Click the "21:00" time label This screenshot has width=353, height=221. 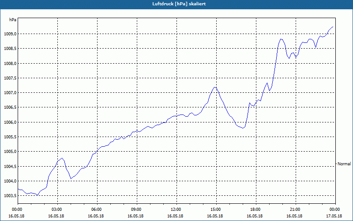point(296,210)
